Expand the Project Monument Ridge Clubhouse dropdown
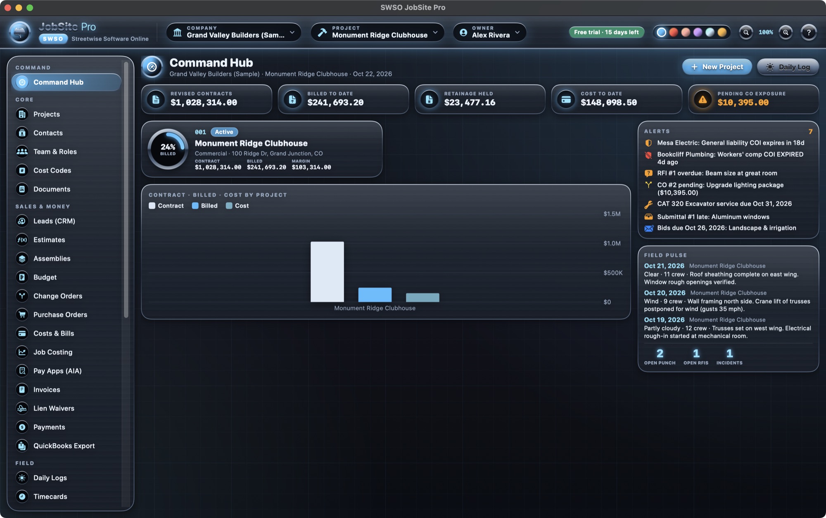The height and width of the screenshot is (518, 826). [377, 32]
